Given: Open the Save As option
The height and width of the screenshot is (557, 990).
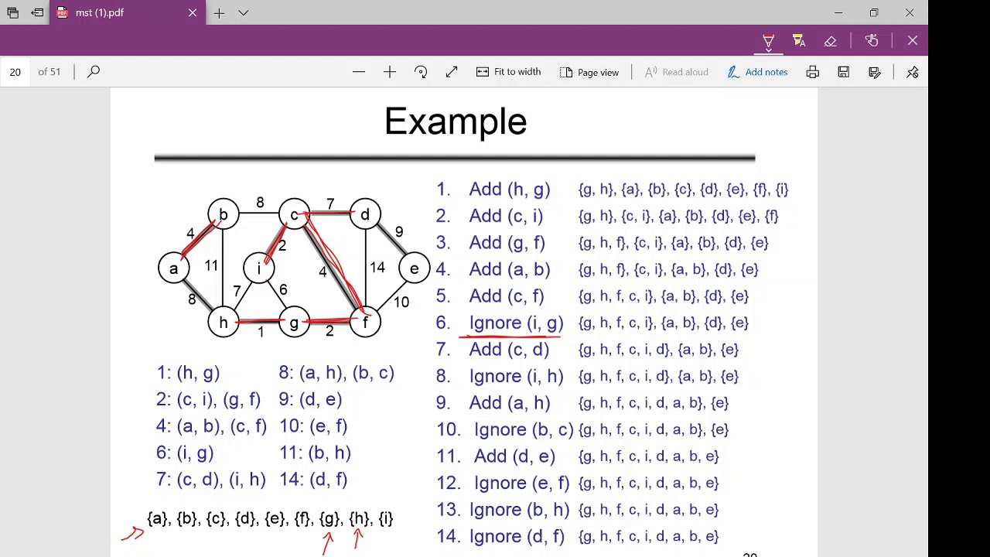Looking at the screenshot, I should coord(875,72).
